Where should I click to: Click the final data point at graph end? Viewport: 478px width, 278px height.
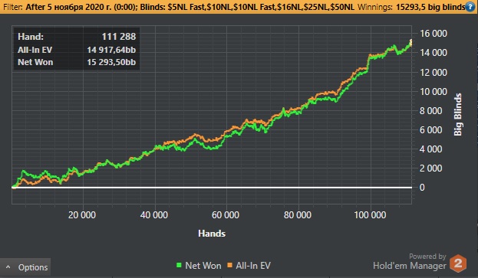tap(411, 42)
